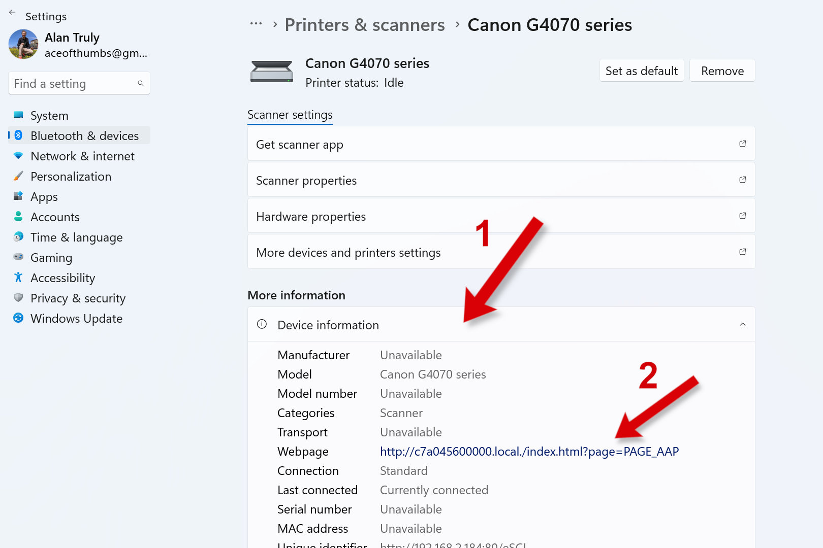Select the Scanner settings tab

pyautogui.click(x=290, y=115)
